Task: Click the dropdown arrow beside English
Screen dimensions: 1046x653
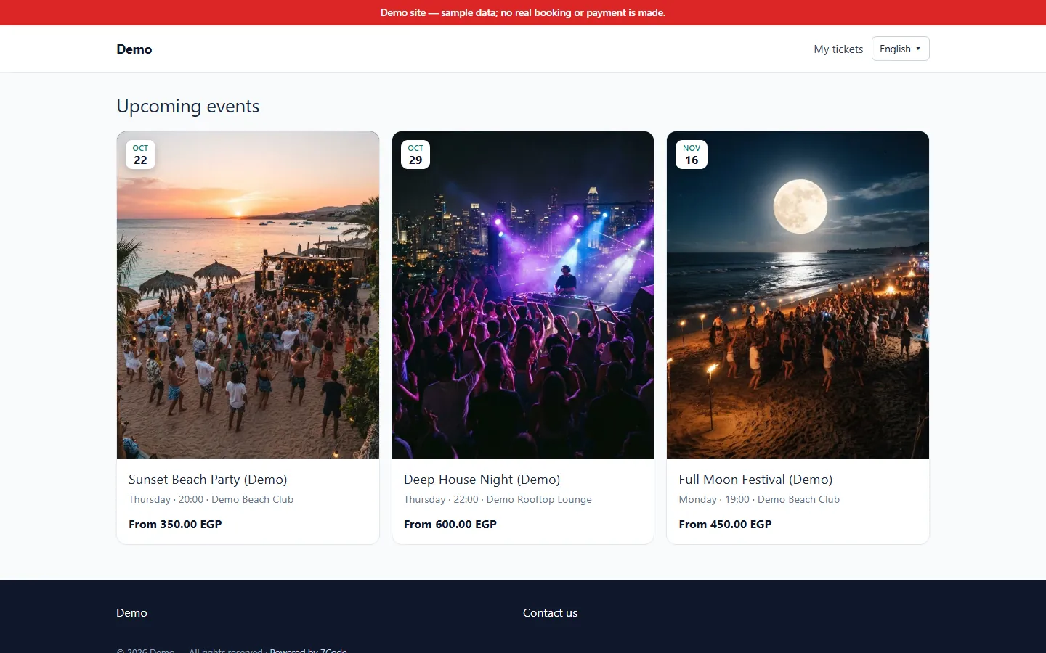Action: [918, 49]
